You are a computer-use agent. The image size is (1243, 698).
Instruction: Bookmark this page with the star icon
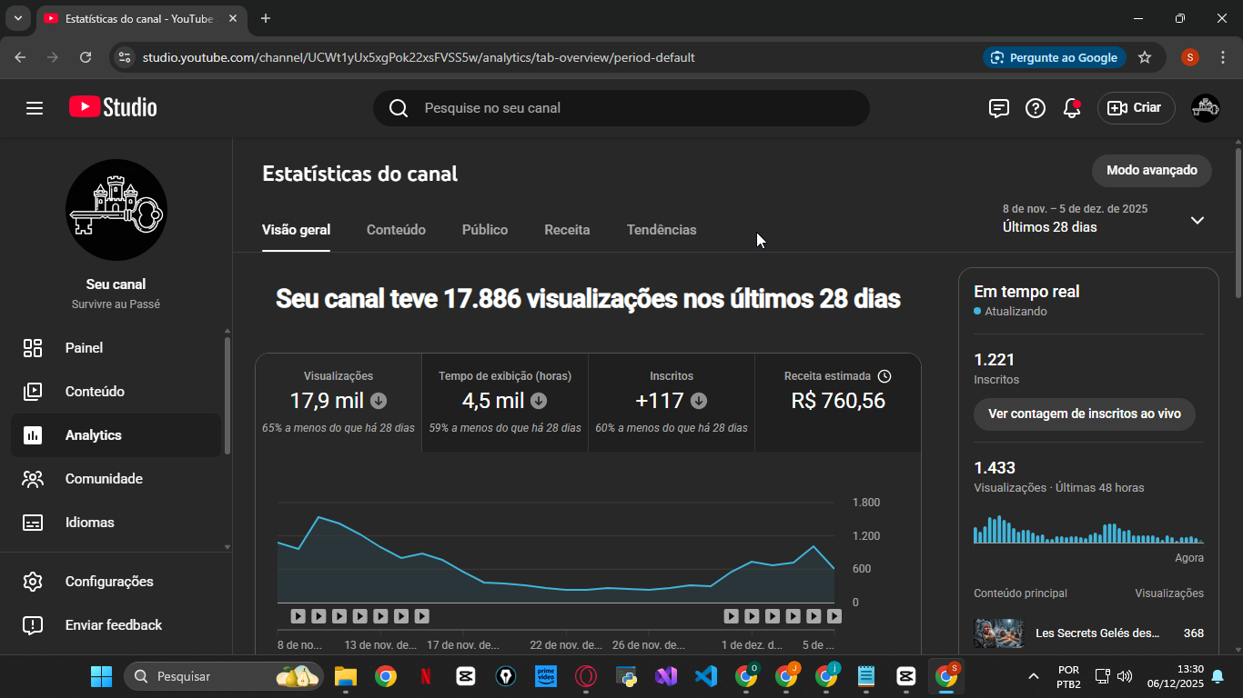point(1145,57)
